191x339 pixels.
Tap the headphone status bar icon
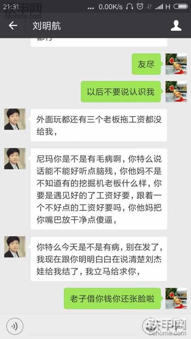click(130, 7)
